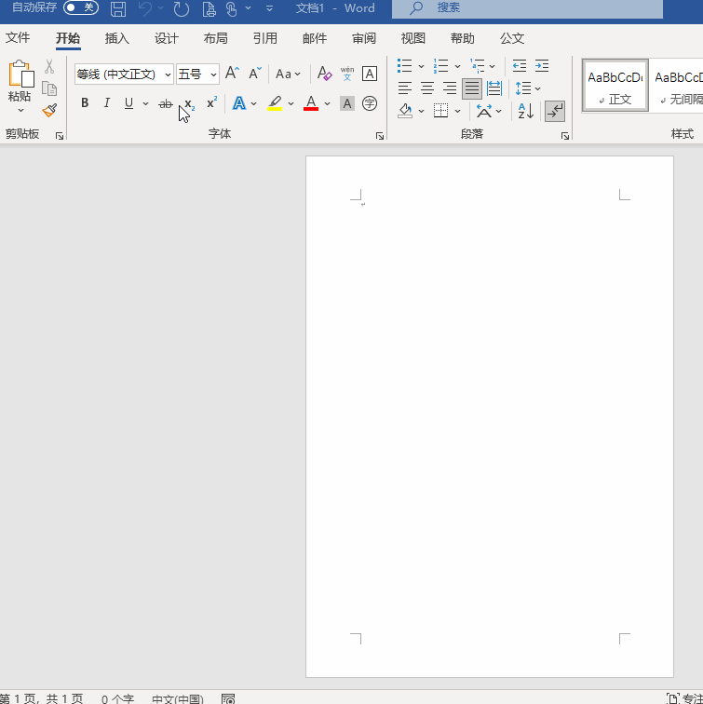Click the enclosed character (字) icon
The height and width of the screenshot is (704, 703).
pyautogui.click(x=370, y=103)
